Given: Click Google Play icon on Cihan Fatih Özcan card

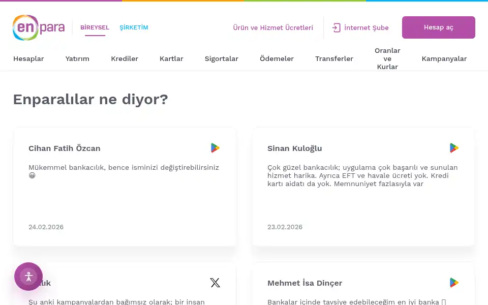Looking at the screenshot, I should (x=215, y=148).
